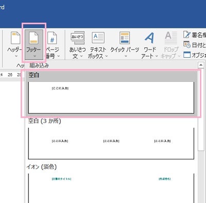Expand the ドロップキャップ dropdown arrow
This screenshot has width=206, height=203.
[179, 56]
